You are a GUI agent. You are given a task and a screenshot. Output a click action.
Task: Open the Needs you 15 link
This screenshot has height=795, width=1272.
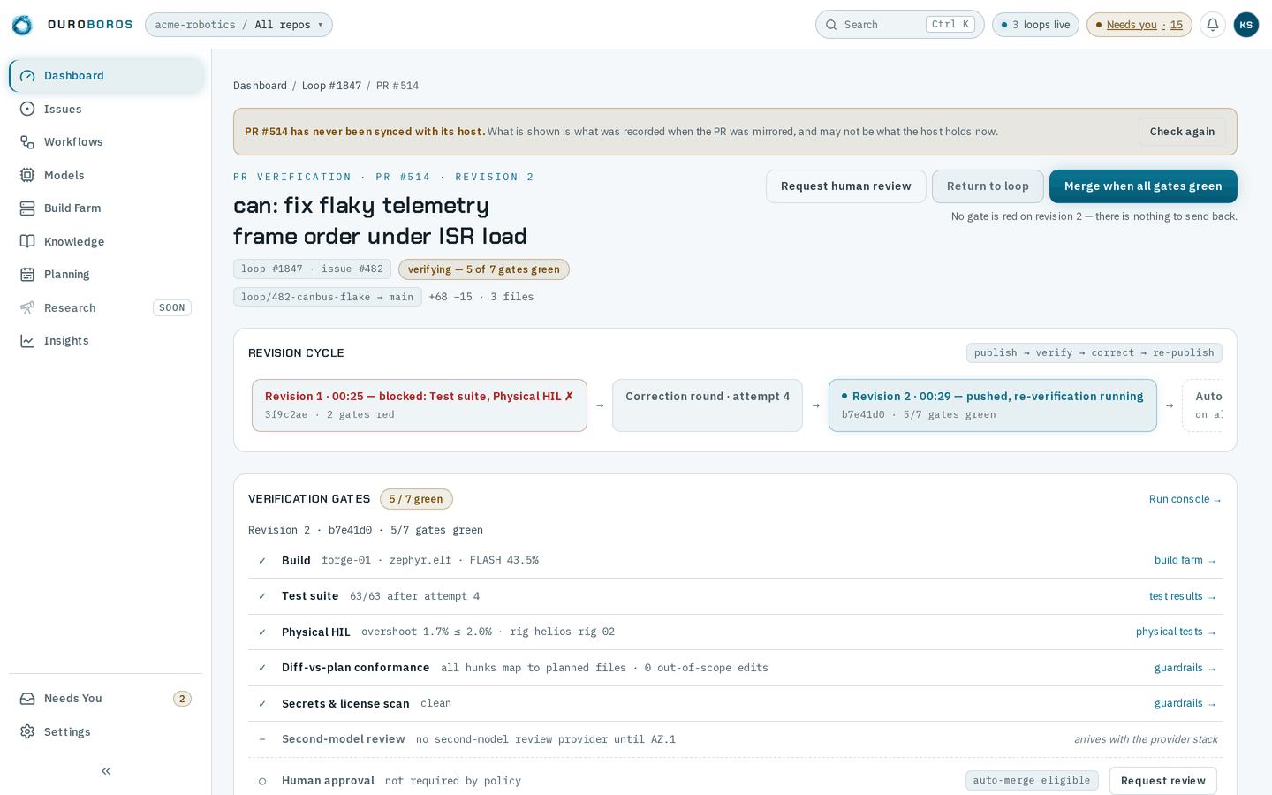pyautogui.click(x=1139, y=25)
